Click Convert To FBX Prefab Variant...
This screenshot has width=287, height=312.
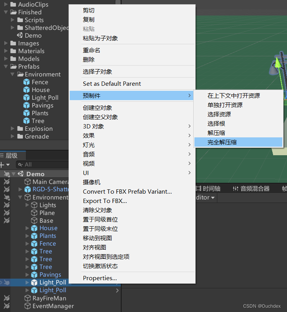(x=132, y=191)
